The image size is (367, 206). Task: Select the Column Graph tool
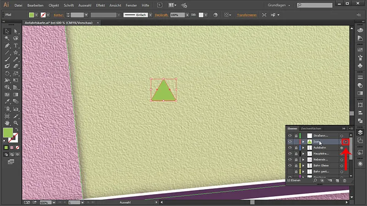[16, 109]
